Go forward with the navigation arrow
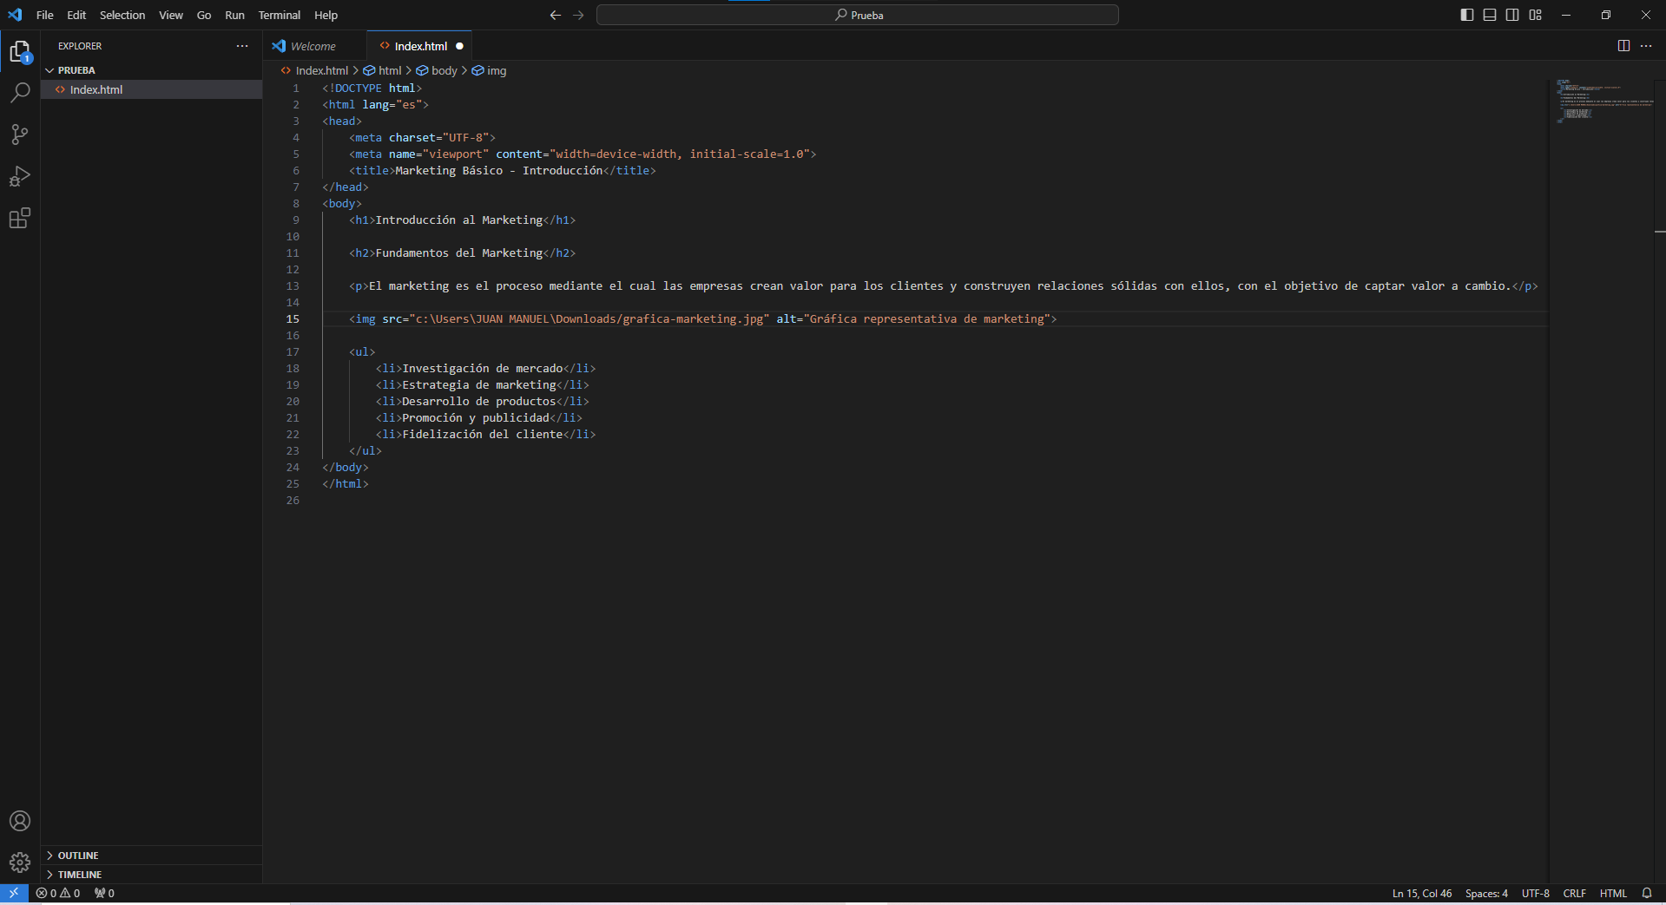The image size is (1666, 905). tap(578, 15)
